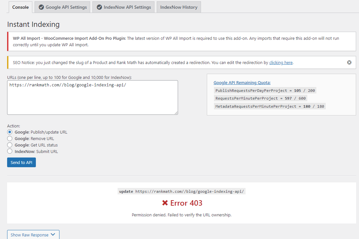Image resolution: width=359 pixels, height=239 pixels.
Task: Follow the 'clicking here' redirection link
Action: point(281,62)
